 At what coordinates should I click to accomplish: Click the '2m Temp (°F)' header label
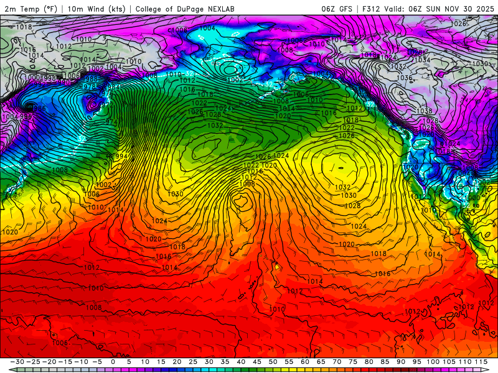click(x=31, y=9)
